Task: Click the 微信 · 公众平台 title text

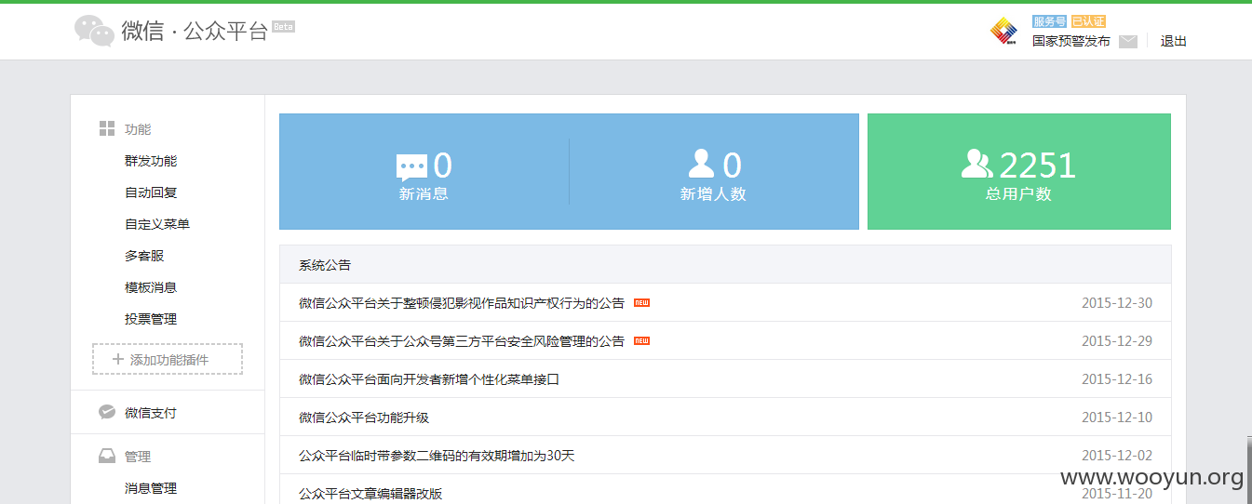Action: [195, 31]
